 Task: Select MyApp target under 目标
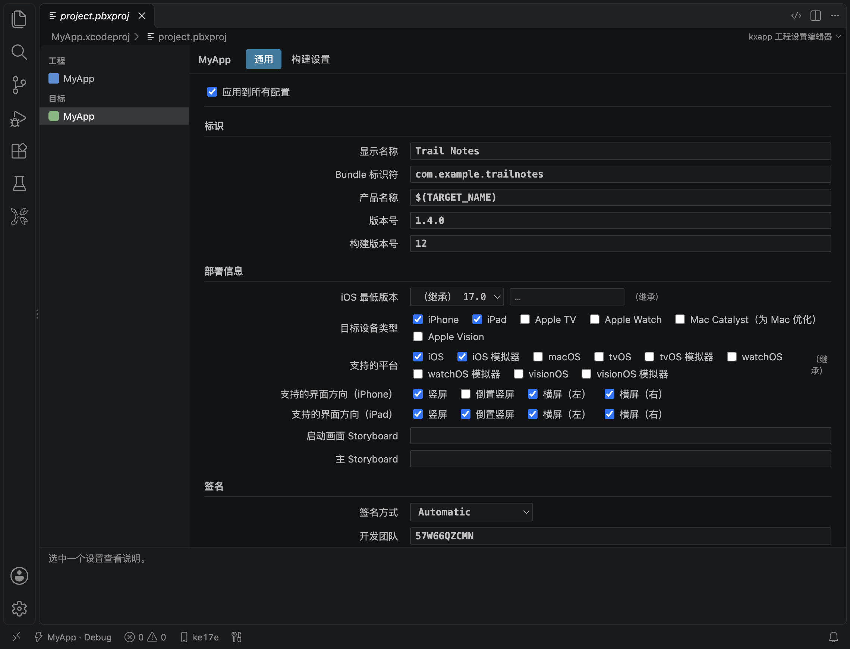pyautogui.click(x=114, y=116)
